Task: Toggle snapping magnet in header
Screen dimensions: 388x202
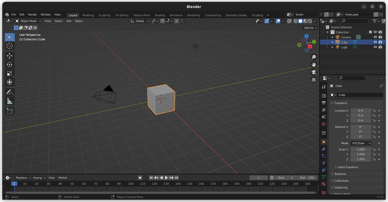Action: (x=162, y=21)
